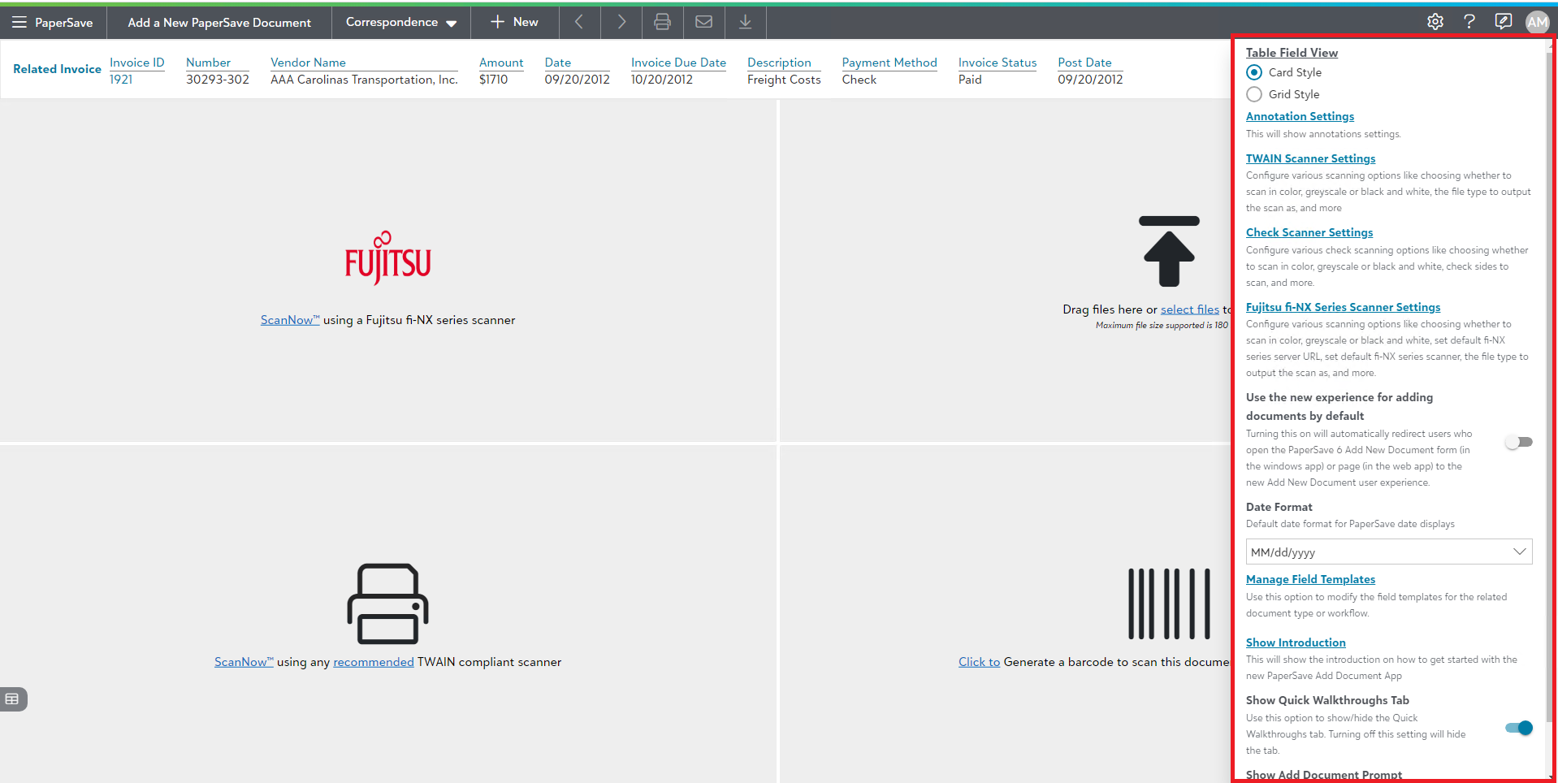Click the download arrow icon
Screen dimensions: 1558x783
[745, 22]
